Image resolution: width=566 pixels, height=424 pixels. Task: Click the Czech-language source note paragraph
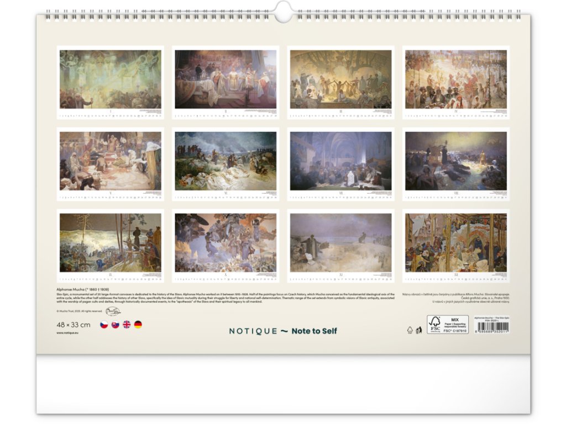(456, 298)
